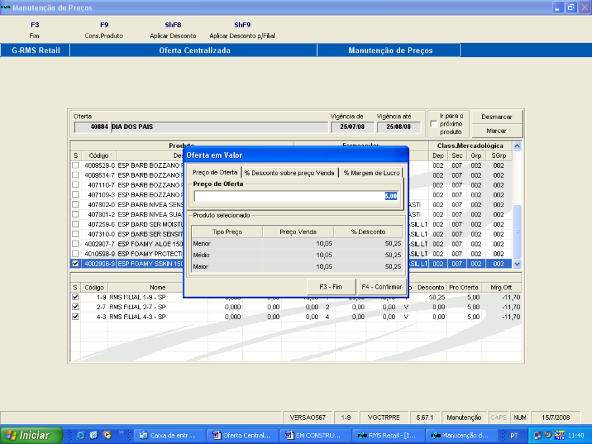Switch to Caixa de entrada taskbar window
The image size is (592, 444).
170,435
